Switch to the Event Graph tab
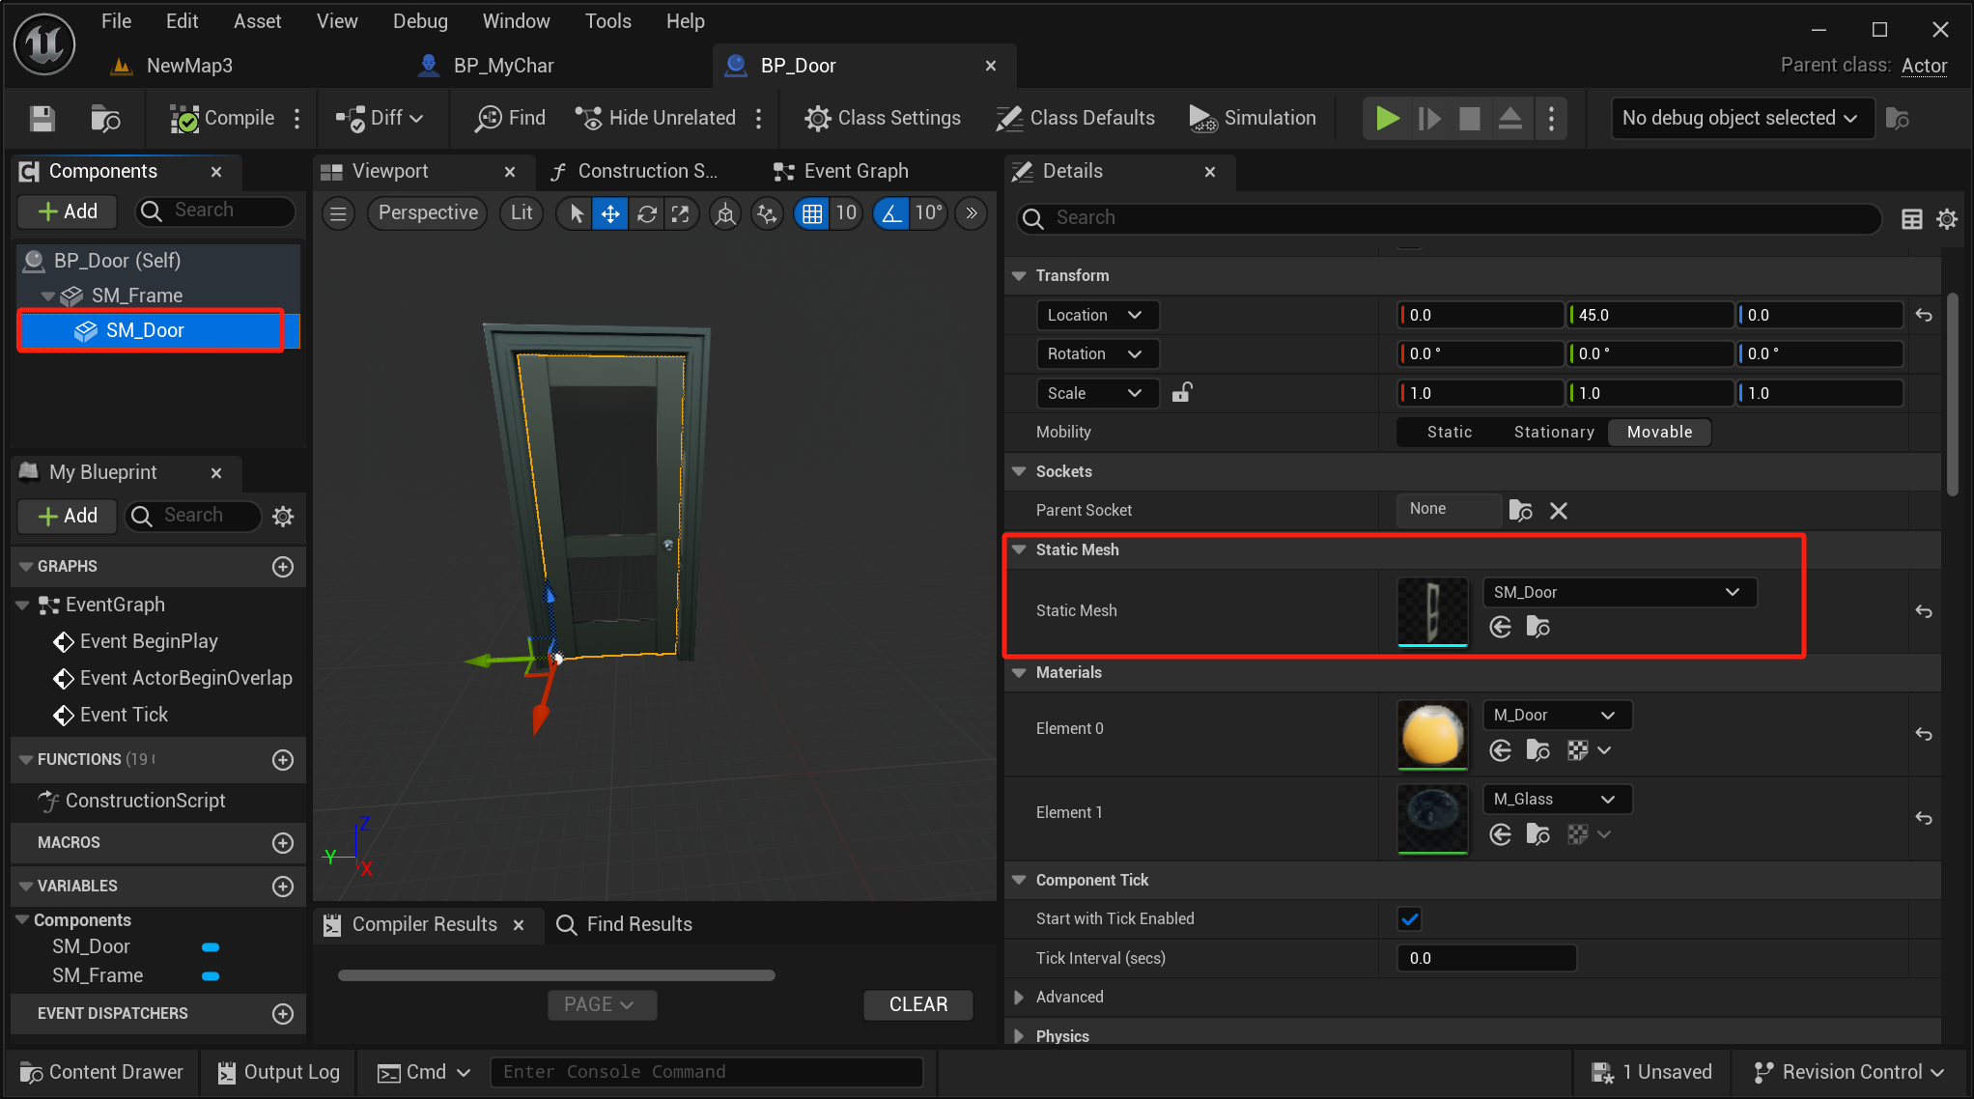Screen dimensions: 1974x1099 click(841, 172)
